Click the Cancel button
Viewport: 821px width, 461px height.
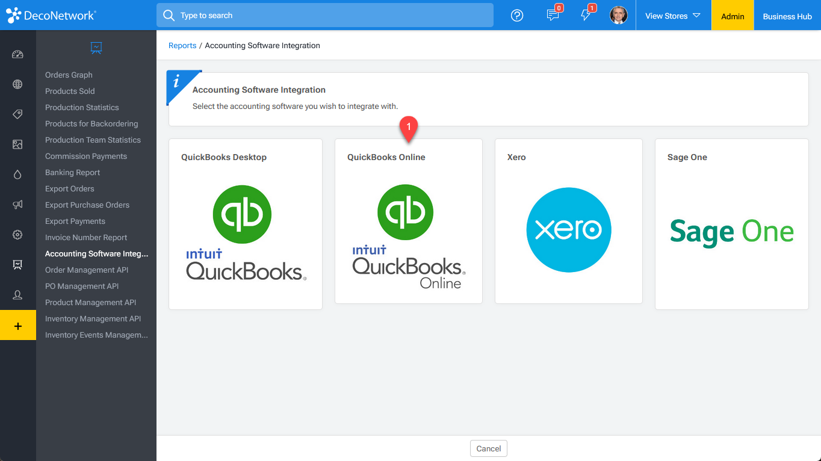[489, 448]
